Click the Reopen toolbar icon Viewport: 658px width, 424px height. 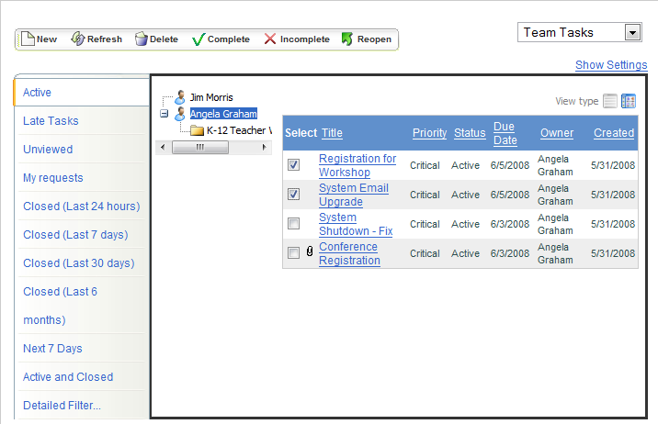pyautogui.click(x=347, y=39)
